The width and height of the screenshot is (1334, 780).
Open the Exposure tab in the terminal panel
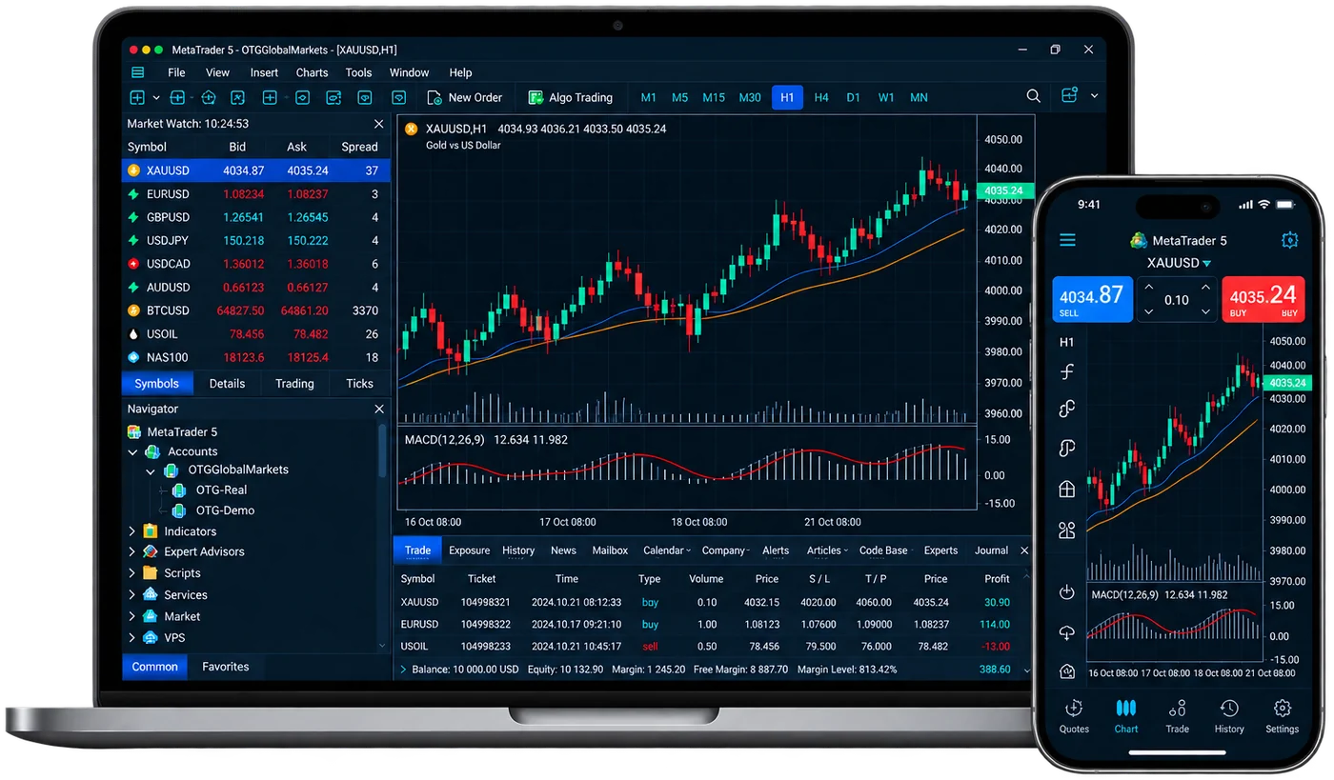(x=469, y=550)
